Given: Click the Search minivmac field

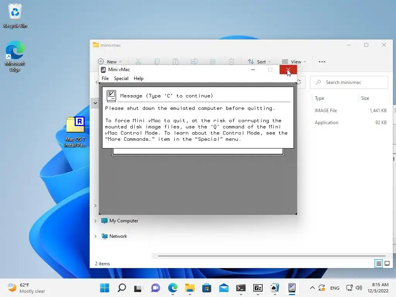Looking at the screenshot, I should 349,82.
